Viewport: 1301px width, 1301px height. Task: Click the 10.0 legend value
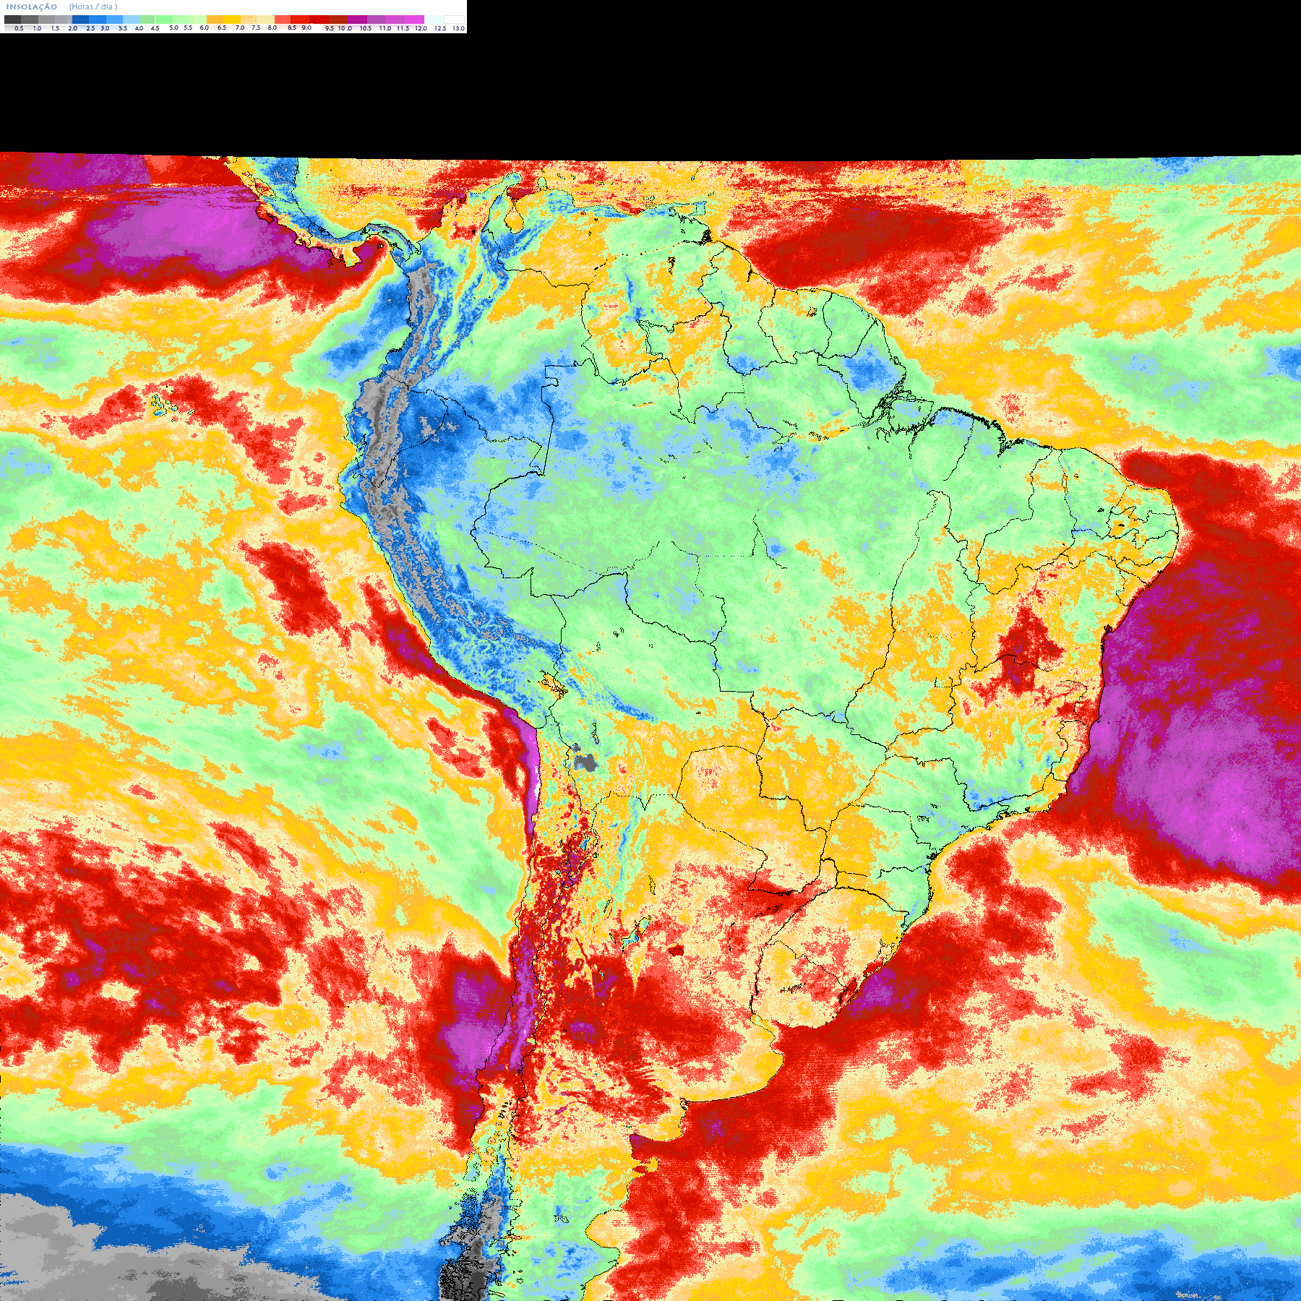coord(345,28)
